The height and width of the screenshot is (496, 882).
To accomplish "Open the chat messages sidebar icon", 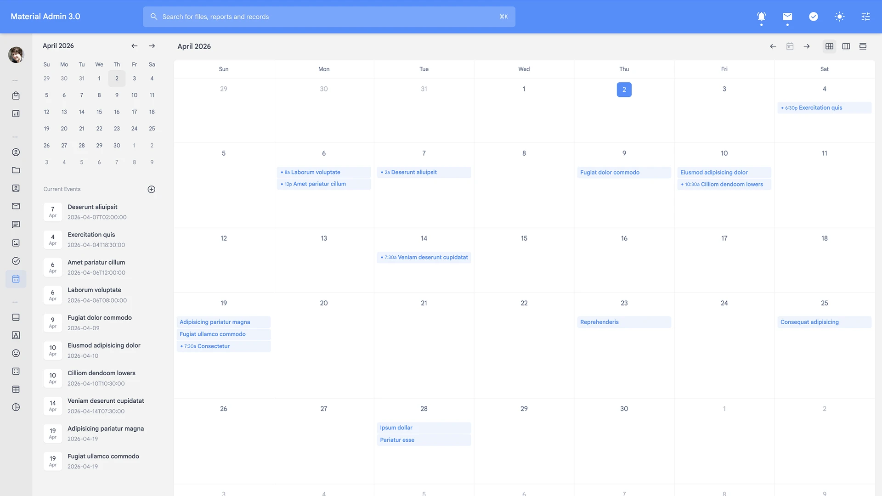I will 16,225.
